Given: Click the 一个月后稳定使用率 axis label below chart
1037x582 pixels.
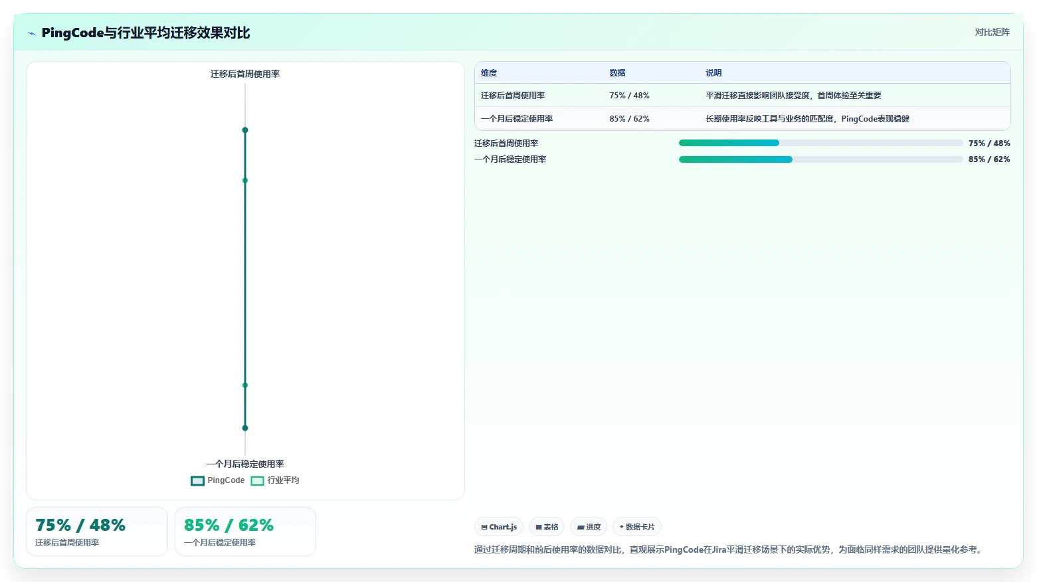Looking at the screenshot, I should [245, 464].
